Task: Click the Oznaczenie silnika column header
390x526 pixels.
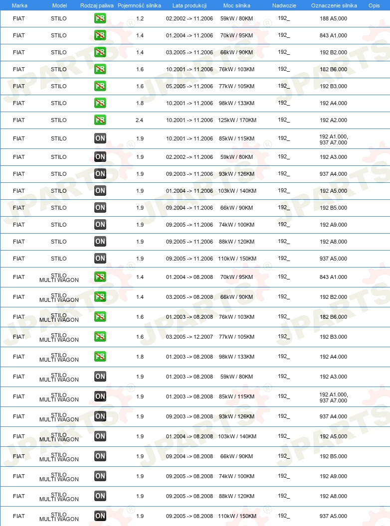Action: click(334, 5)
